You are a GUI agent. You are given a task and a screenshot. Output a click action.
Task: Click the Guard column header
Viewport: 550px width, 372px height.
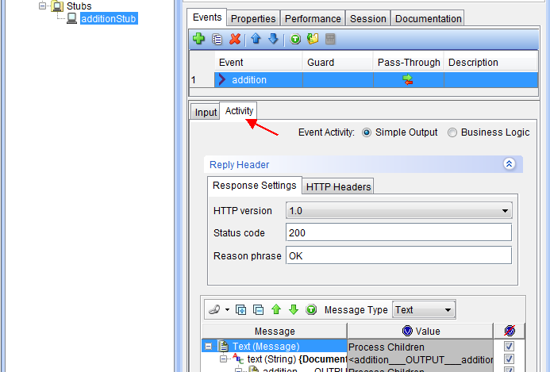(x=338, y=63)
